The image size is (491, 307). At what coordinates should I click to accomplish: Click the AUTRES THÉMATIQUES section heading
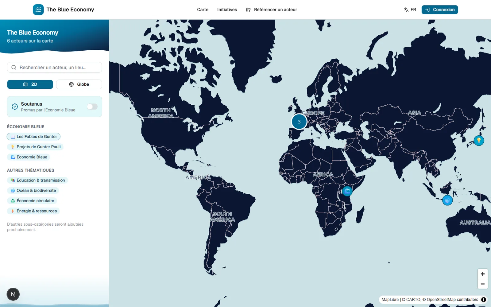tap(31, 170)
